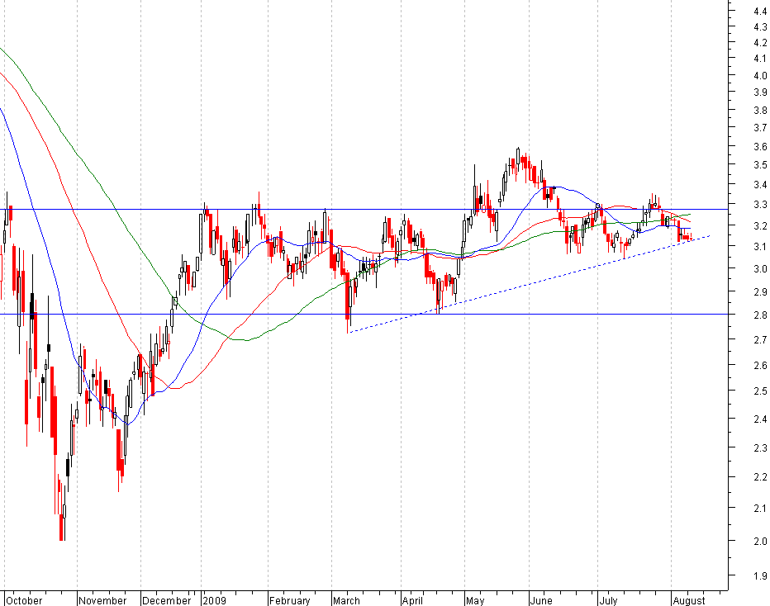
Task: Click the 2.5 price axis value
Action: click(x=760, y=391)
